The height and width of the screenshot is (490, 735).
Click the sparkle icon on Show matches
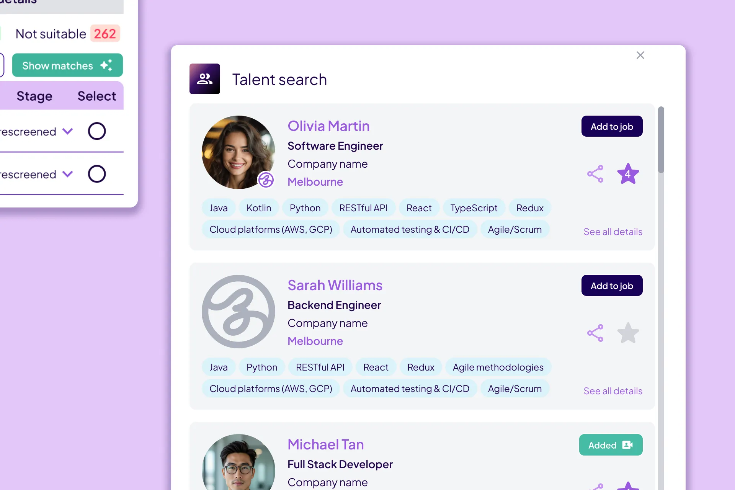pyautogui.click(x=106, y=65)
